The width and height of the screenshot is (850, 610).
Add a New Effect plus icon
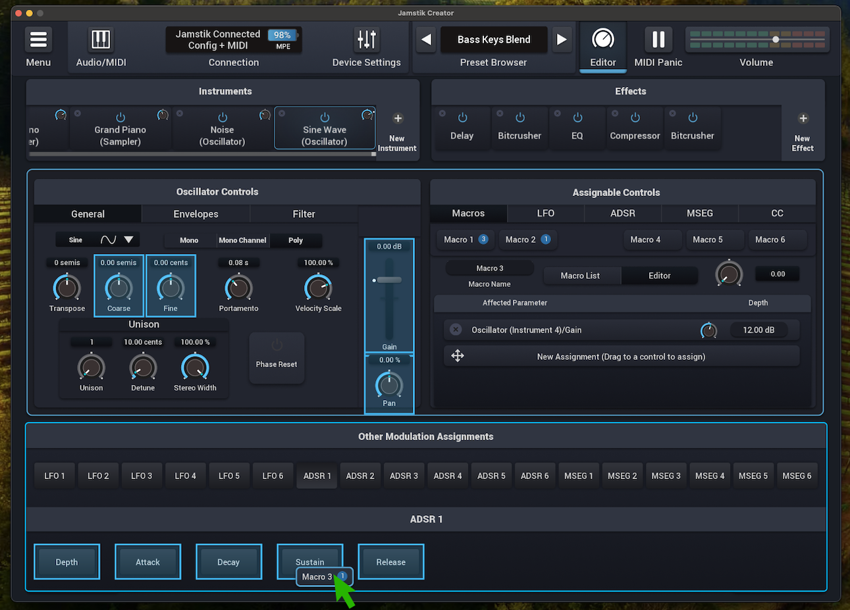tap(803, 119)
